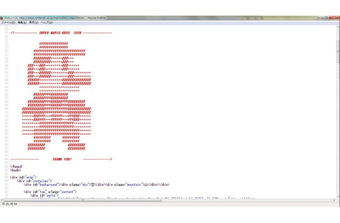Close the source viewer window
340x223 pixels.
334,18
